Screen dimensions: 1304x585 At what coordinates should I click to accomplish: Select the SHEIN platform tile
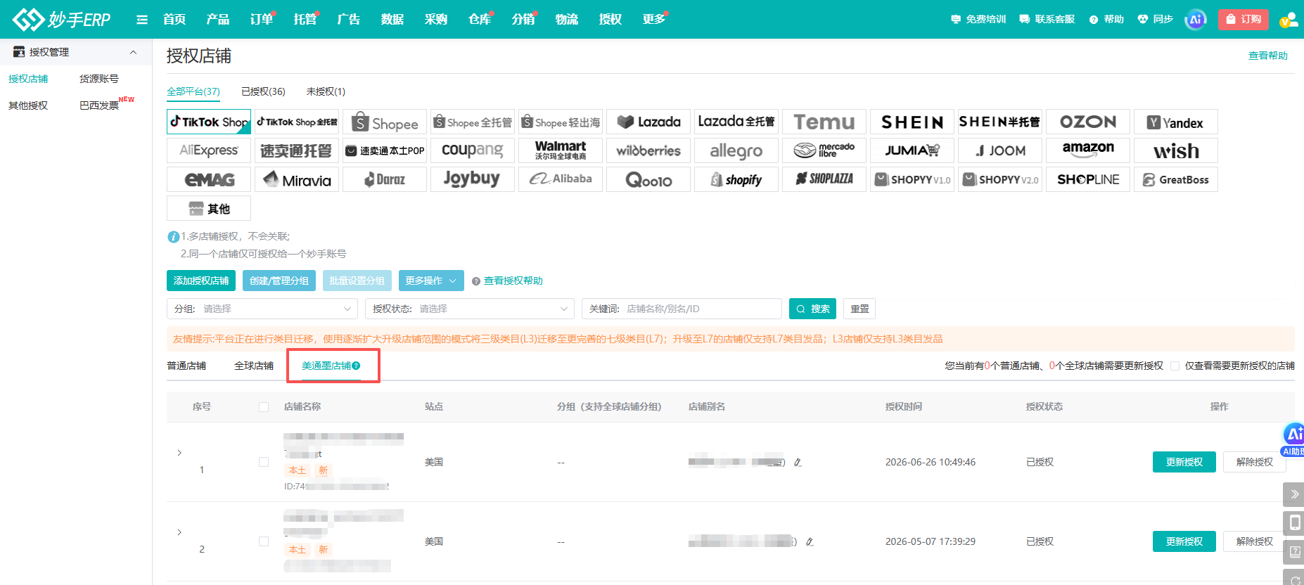pos(912,122)
